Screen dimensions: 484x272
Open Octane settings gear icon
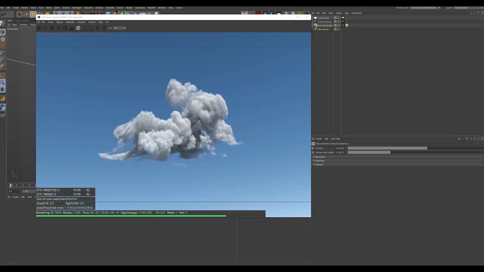(x=65, y=28)
